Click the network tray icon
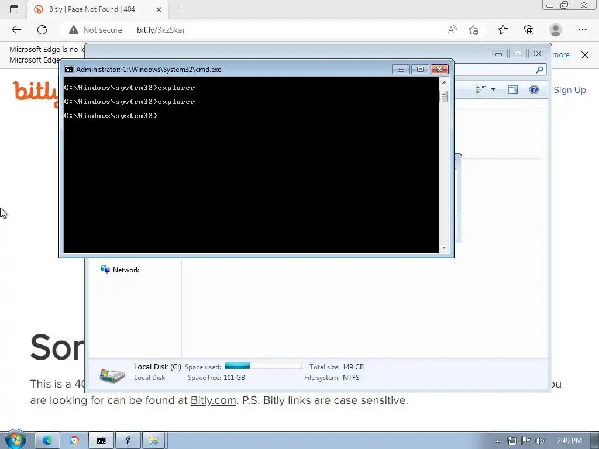This screenshot has width=599, height=449. click(511, 441)
